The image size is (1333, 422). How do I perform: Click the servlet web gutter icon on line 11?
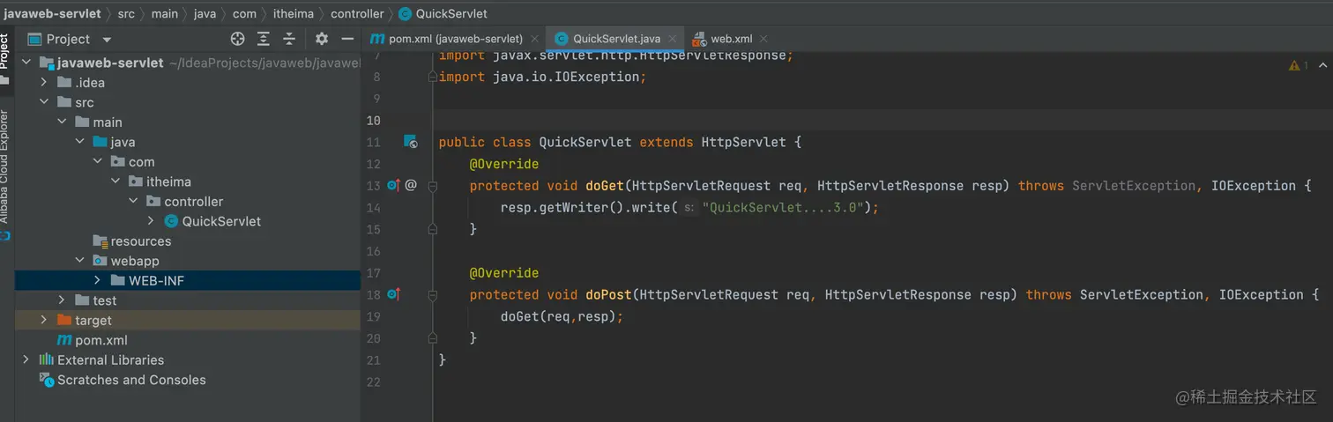click(x=410, y=142)
